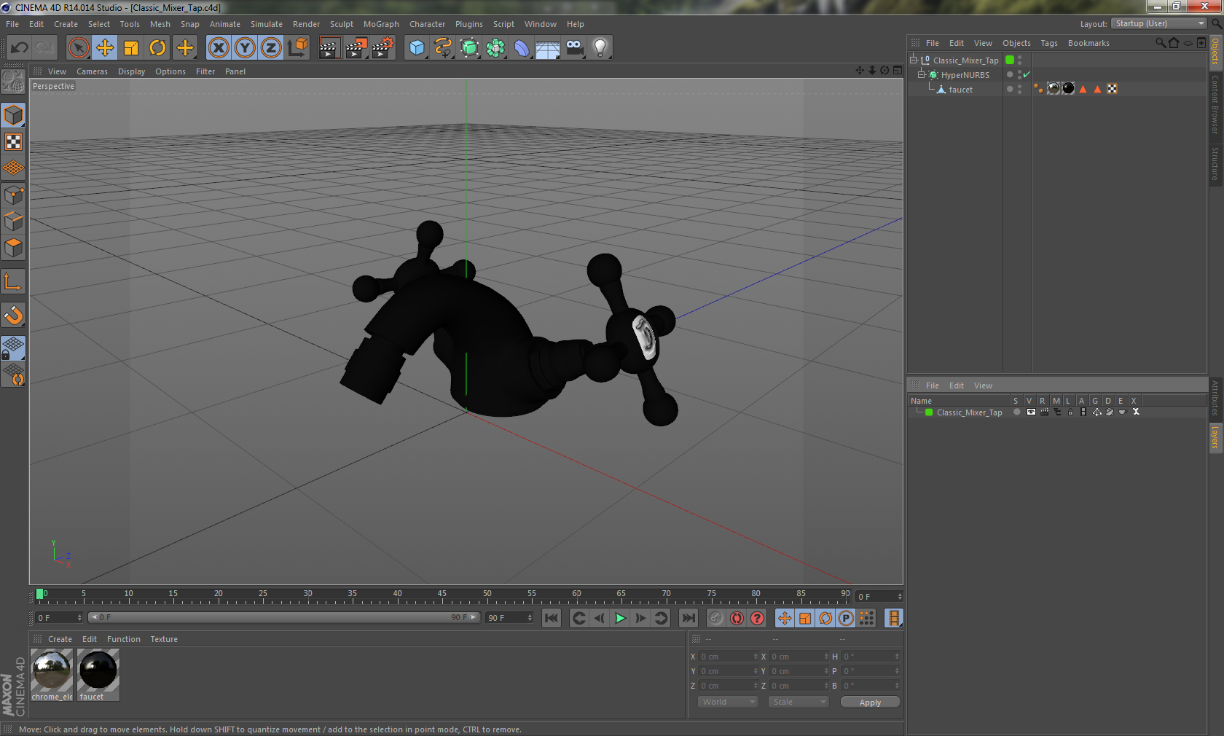Open the viewport Cameras menu

click(x=92, y=71)
